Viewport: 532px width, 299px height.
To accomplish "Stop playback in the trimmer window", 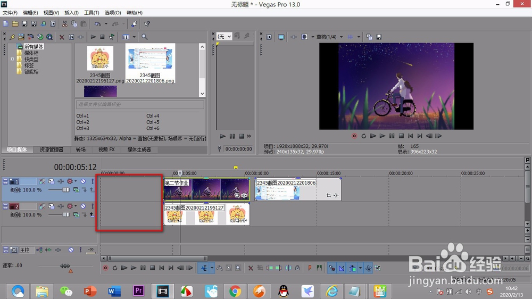I will [x=242, y=136].
